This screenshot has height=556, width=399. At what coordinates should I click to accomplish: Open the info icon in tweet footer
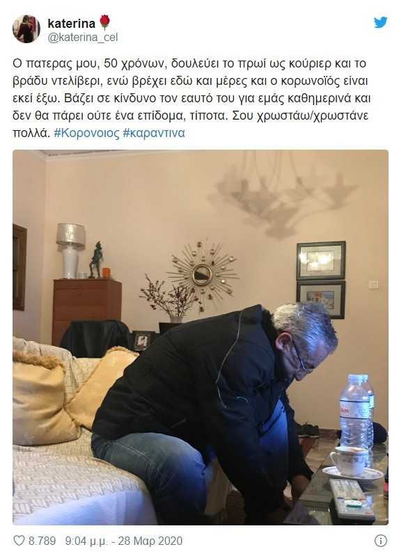tap(380, 541)
